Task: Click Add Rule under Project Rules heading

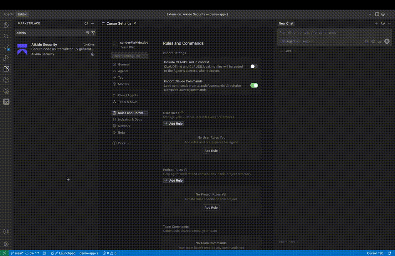Action: tap(173, 180)
